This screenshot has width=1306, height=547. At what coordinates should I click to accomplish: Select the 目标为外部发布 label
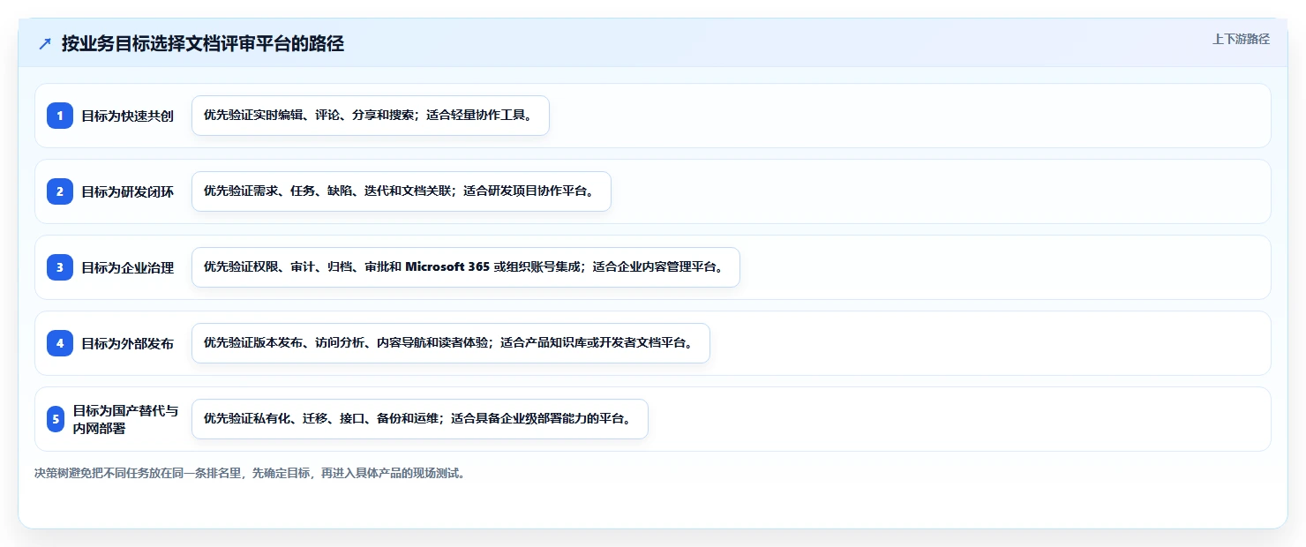click(x=128, y=343)
